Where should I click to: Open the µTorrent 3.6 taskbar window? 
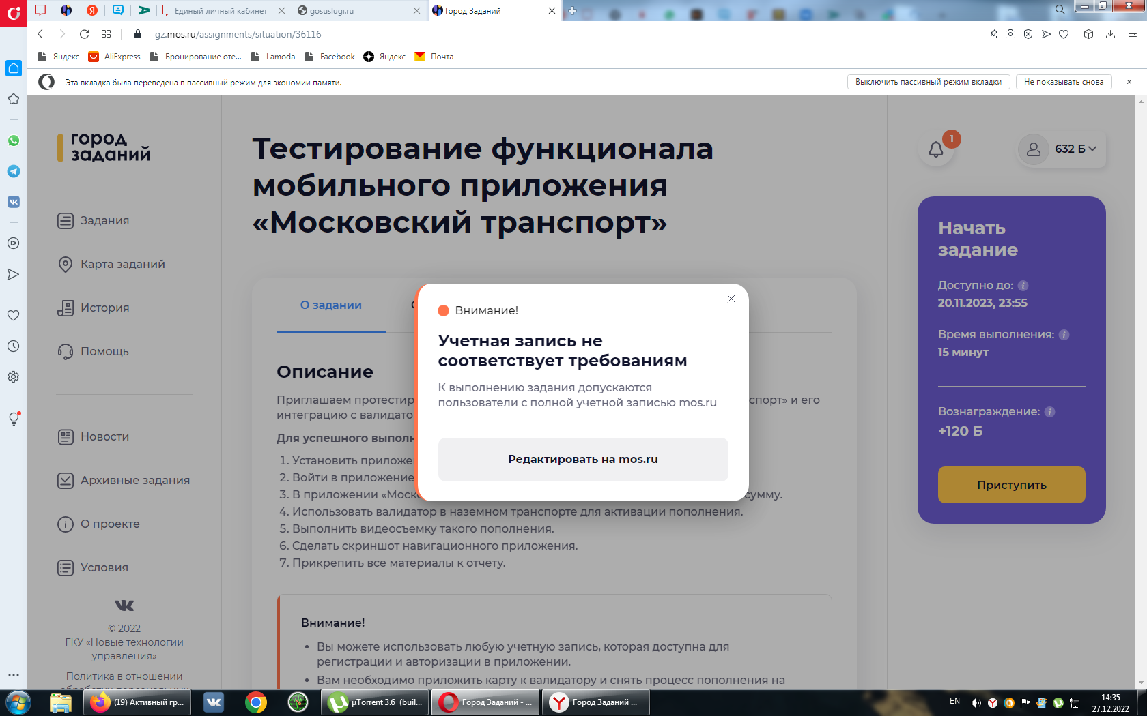click(376, 702)
